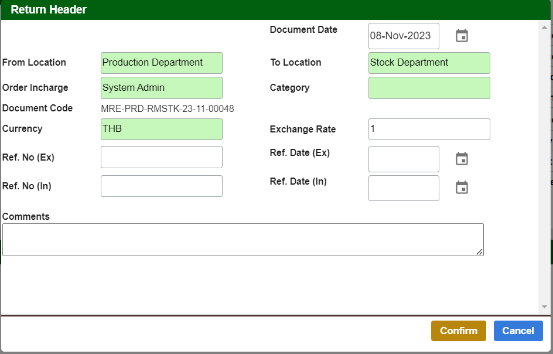Open the empty Category field
The image size is (553, 354).
click(x=429, y=88)
